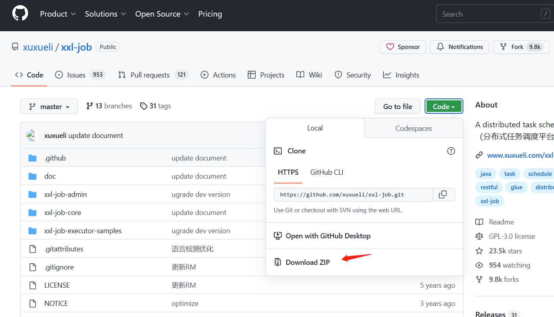Click the Notifications button

(459, 47)
